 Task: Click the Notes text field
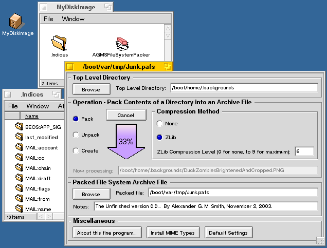click(x=206, y=206)
